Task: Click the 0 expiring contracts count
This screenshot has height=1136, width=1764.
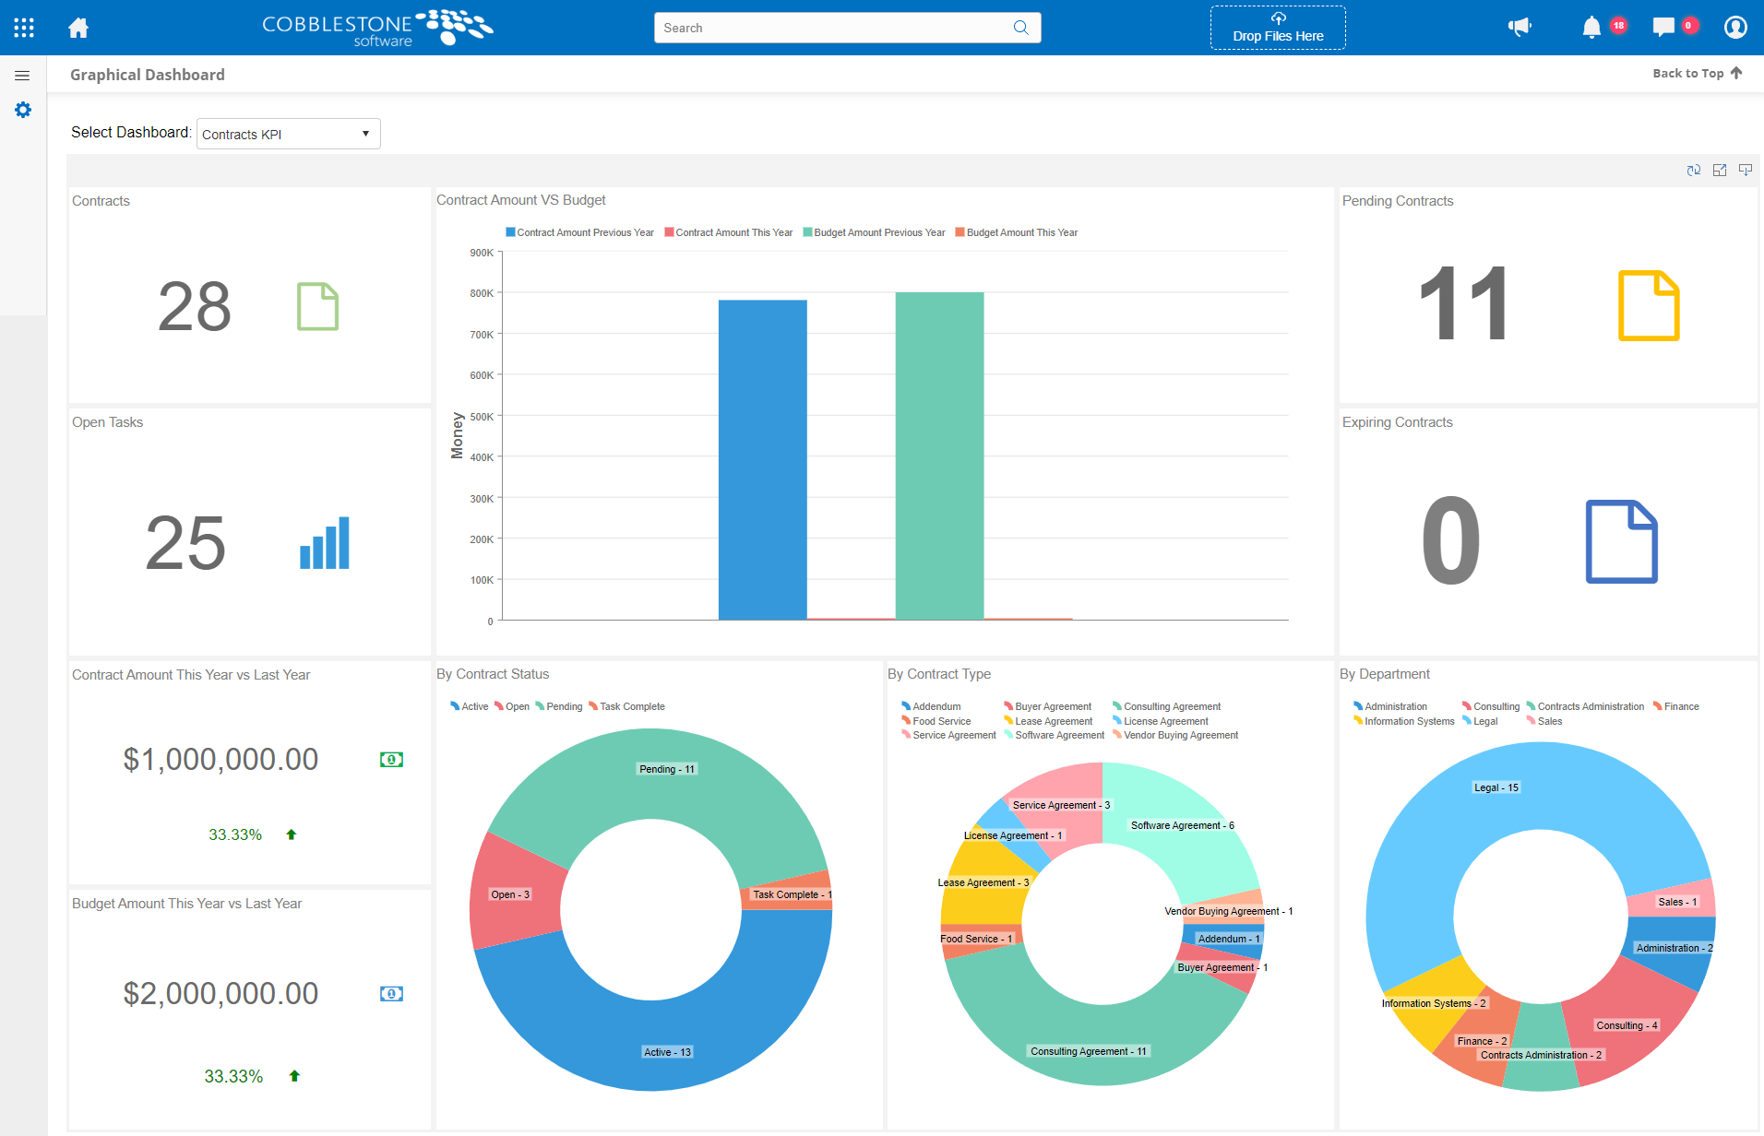Action: pyautogui.click(x=1451, y=540)
